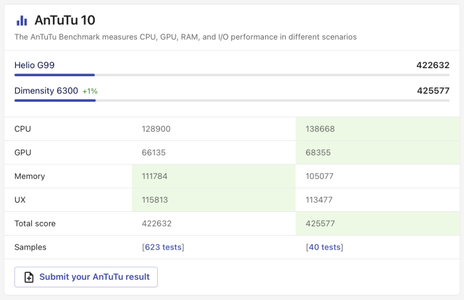Click the highlighted CPU score 138668
The width and height of the screenshot is (464, 300).
pyautogui.click(x=320, y=128)
